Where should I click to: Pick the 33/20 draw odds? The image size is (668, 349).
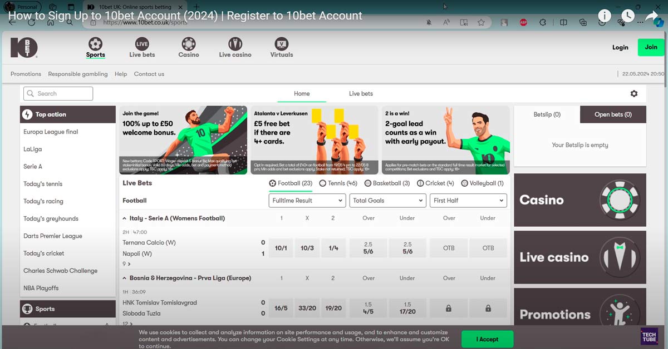307,308
